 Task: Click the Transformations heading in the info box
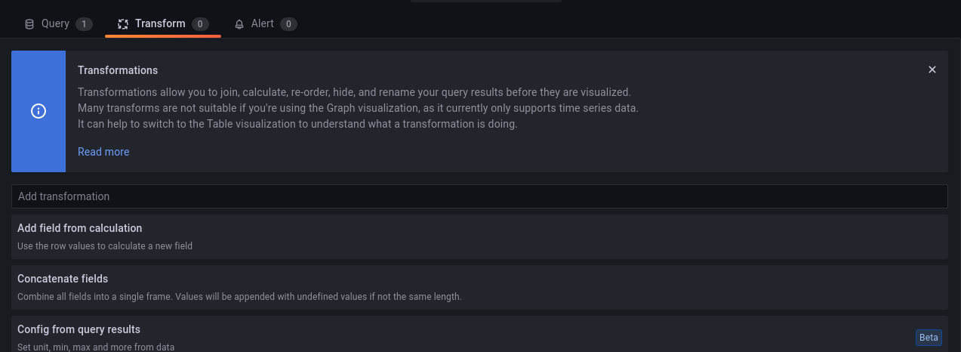point(118,70)
